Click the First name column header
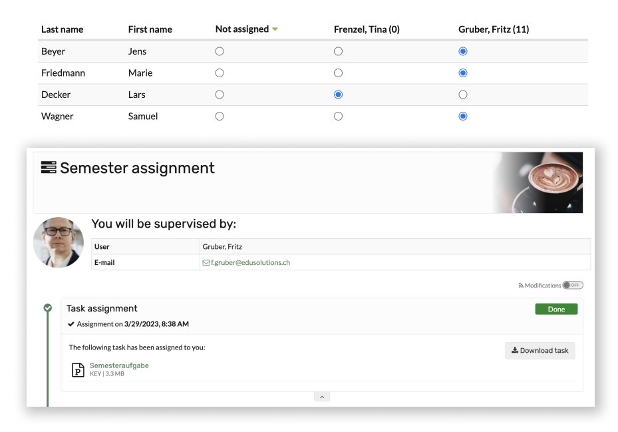This screenshot has width=618, height=432. (150, 29)
